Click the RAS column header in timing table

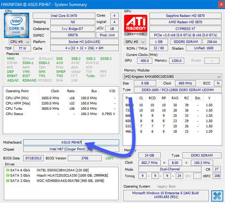coord(175,98)
